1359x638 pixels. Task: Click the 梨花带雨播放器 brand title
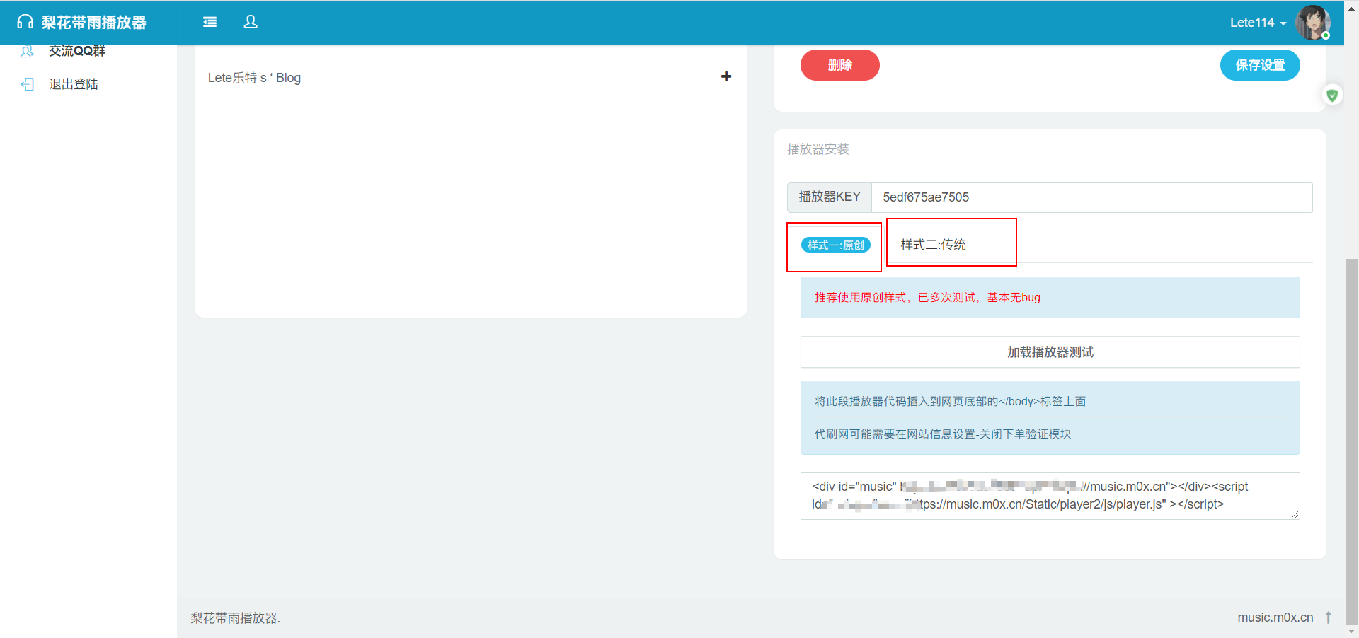coord(94,23)
